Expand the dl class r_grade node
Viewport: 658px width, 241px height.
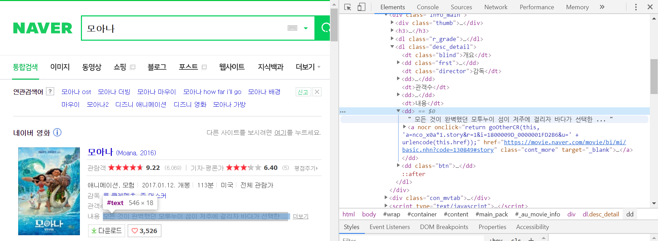point(392,39)
